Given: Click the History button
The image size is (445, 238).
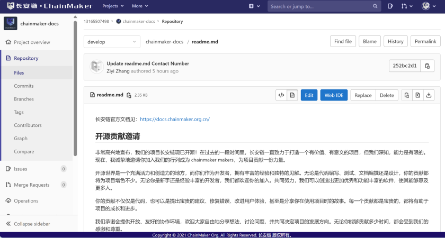Looking at the screenshot, I should [x=396, y=41].
